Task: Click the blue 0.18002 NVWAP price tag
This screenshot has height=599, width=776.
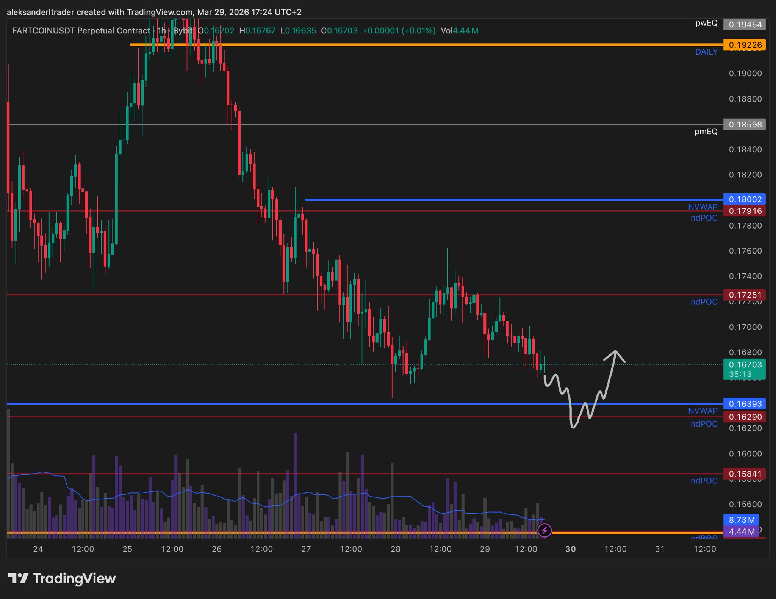Action: 744,199
